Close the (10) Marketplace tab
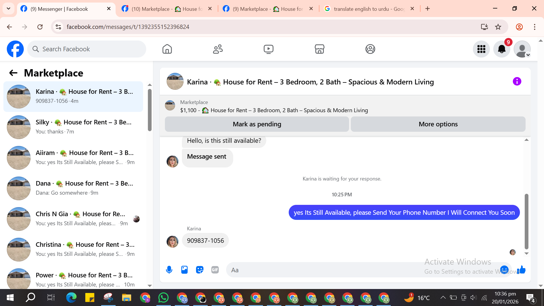This screenshot has width=544, height=306. [210, 9]
